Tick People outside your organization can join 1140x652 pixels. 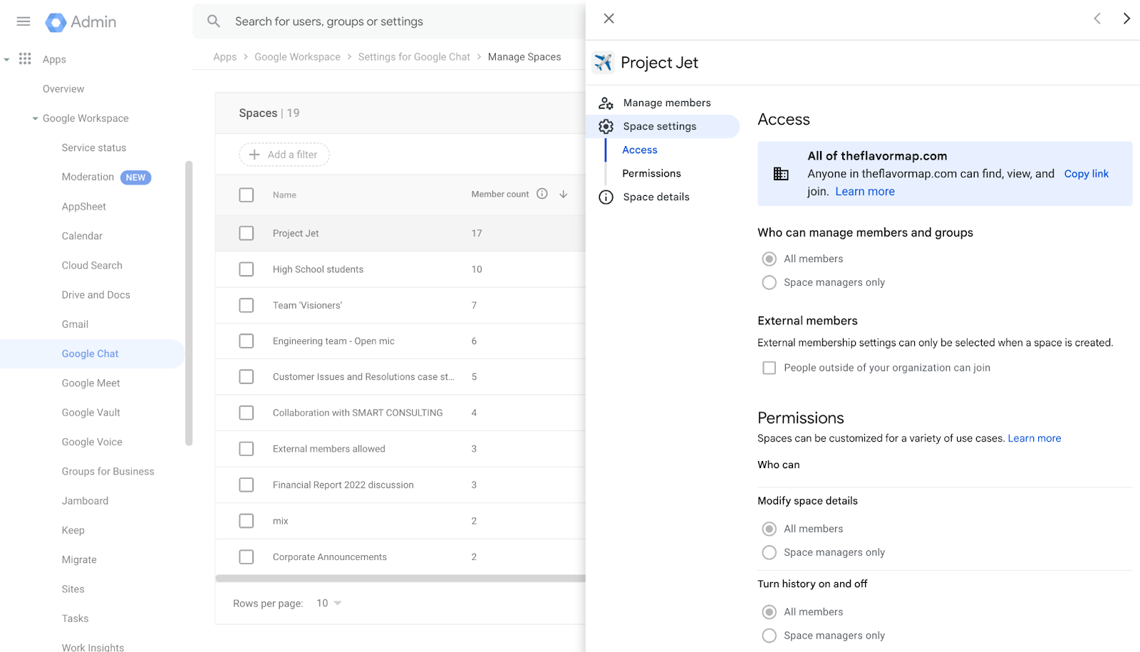(769, 368)
